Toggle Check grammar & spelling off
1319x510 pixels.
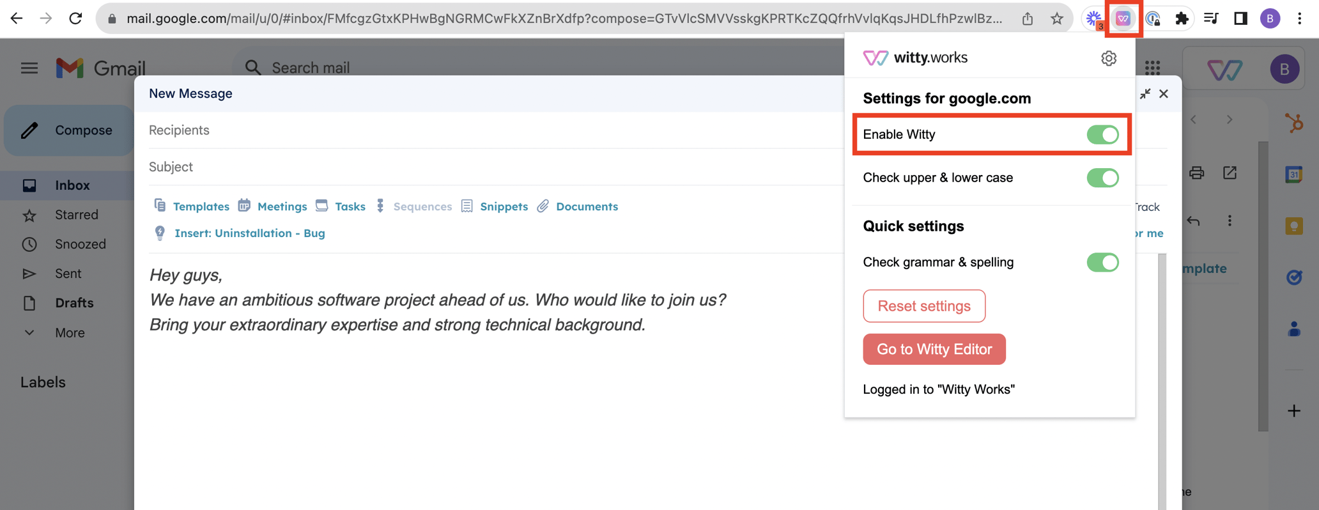point(1102,262)
